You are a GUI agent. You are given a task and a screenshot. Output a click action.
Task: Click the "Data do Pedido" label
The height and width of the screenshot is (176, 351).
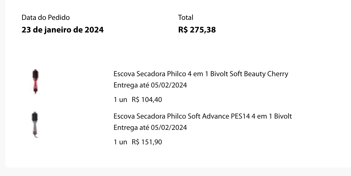(x=46, y=17)
